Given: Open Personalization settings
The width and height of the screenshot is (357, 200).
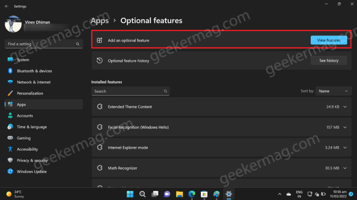Looking at the screenshot, I should coord(30,93).
